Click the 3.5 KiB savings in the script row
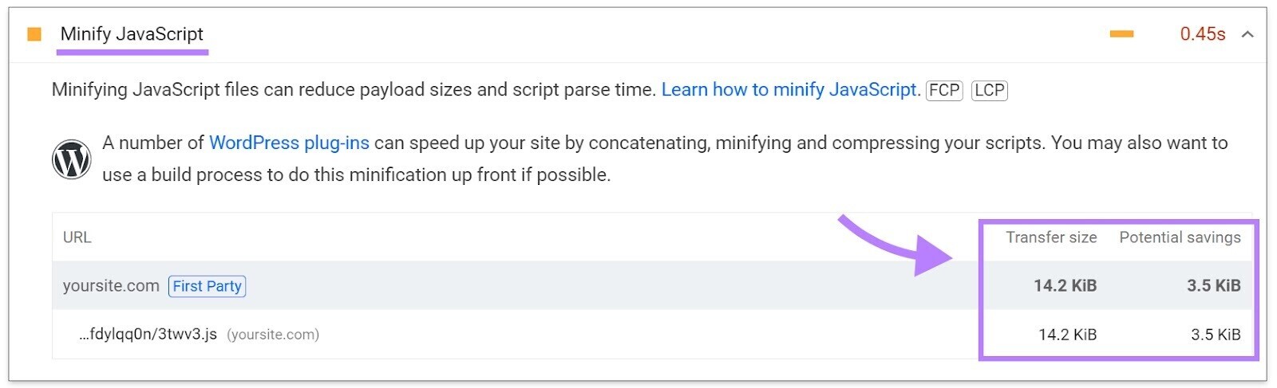This screenshot has height=388, width=1277. point(1216,335)
